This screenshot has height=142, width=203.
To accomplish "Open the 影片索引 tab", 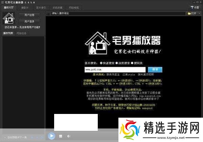I will pyautogui.click(x=41, y=8).
